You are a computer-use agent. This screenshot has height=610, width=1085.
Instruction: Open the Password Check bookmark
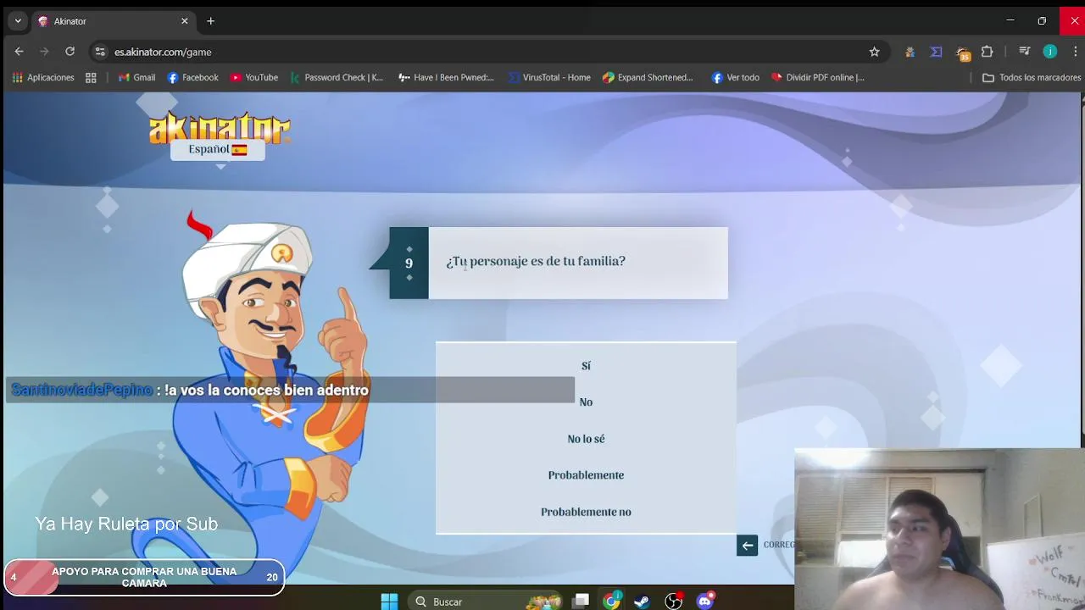point(337,77)
